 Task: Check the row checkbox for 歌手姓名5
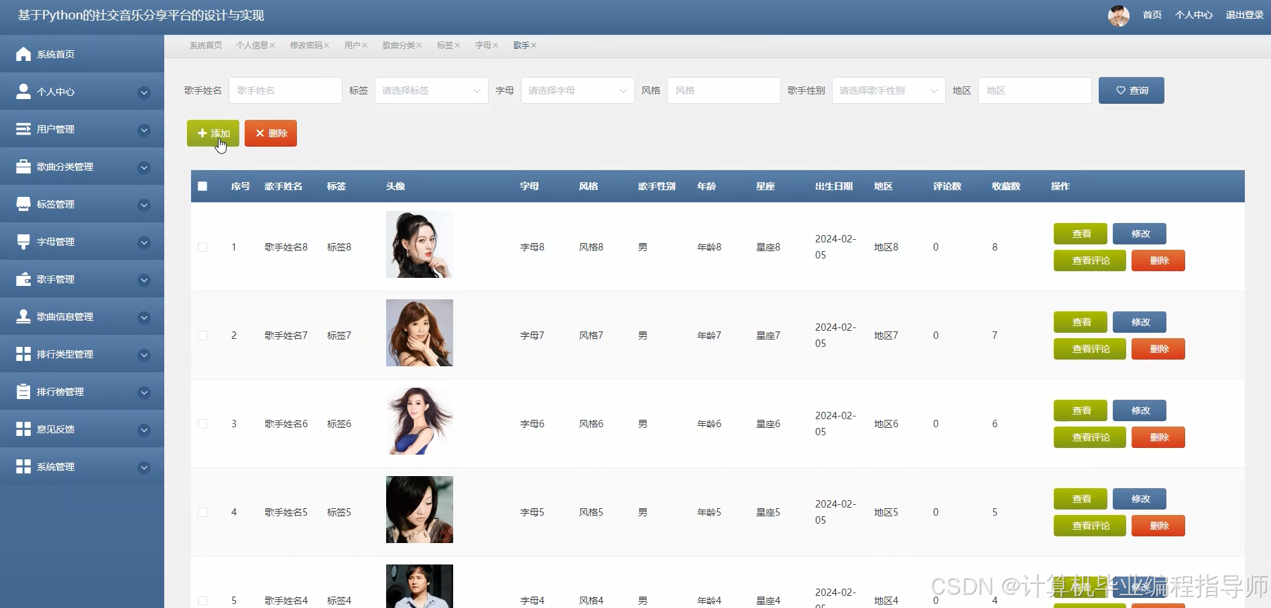202,512
